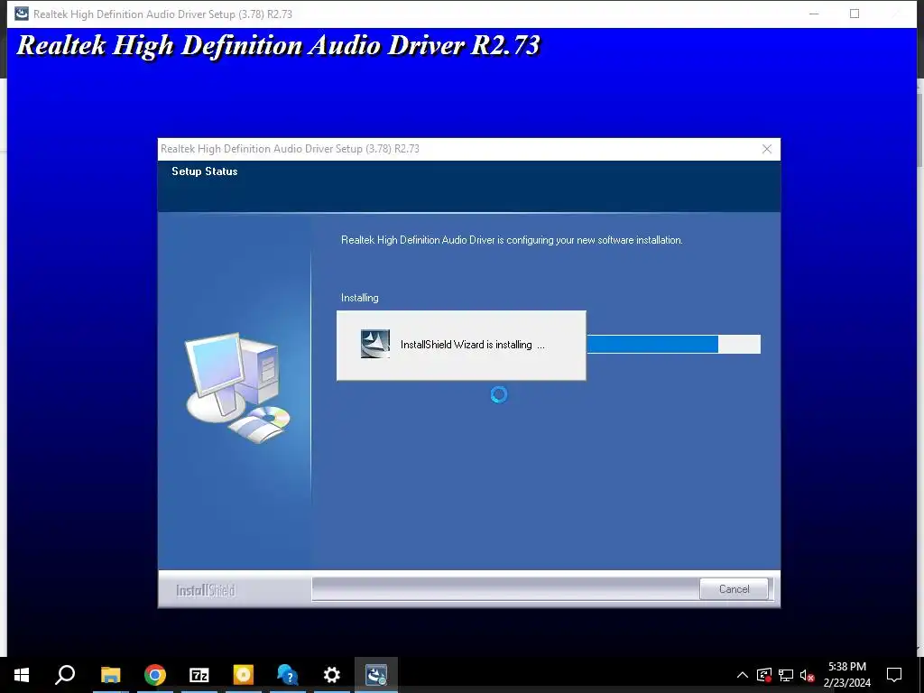Screen dimensions: 924x693
Task: Click the muted speaker volume tray icon
Action: coord(807,675)
